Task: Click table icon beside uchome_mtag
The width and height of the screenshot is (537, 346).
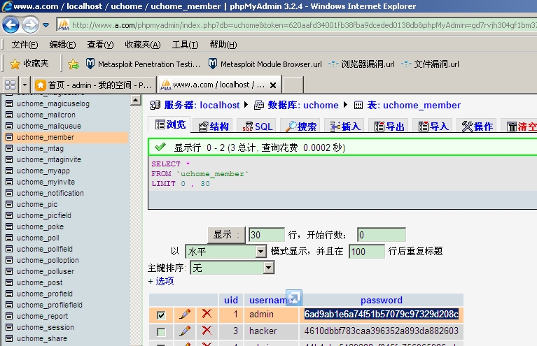Action: 9,148
